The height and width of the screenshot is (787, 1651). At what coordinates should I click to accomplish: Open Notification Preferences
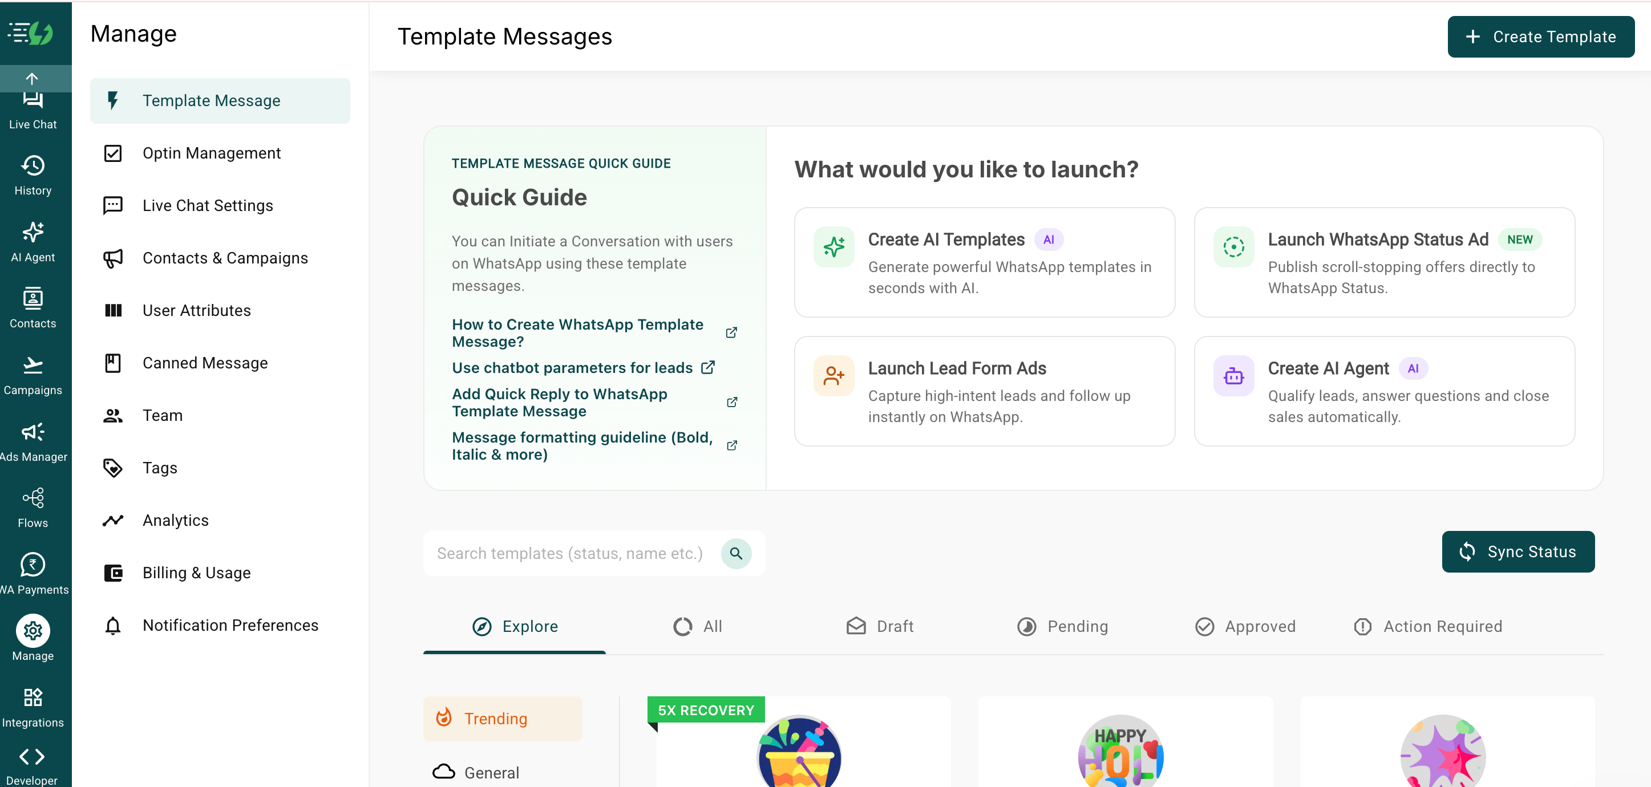click(x=220, y=626)
